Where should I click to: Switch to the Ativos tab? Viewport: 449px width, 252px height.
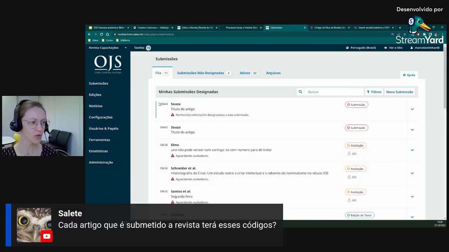point(248,73)
